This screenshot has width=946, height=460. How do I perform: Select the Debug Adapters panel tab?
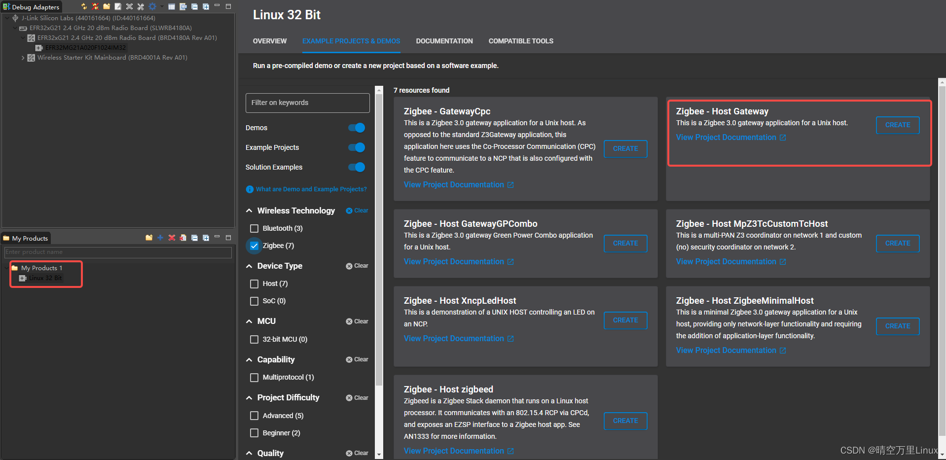[32, 7]
